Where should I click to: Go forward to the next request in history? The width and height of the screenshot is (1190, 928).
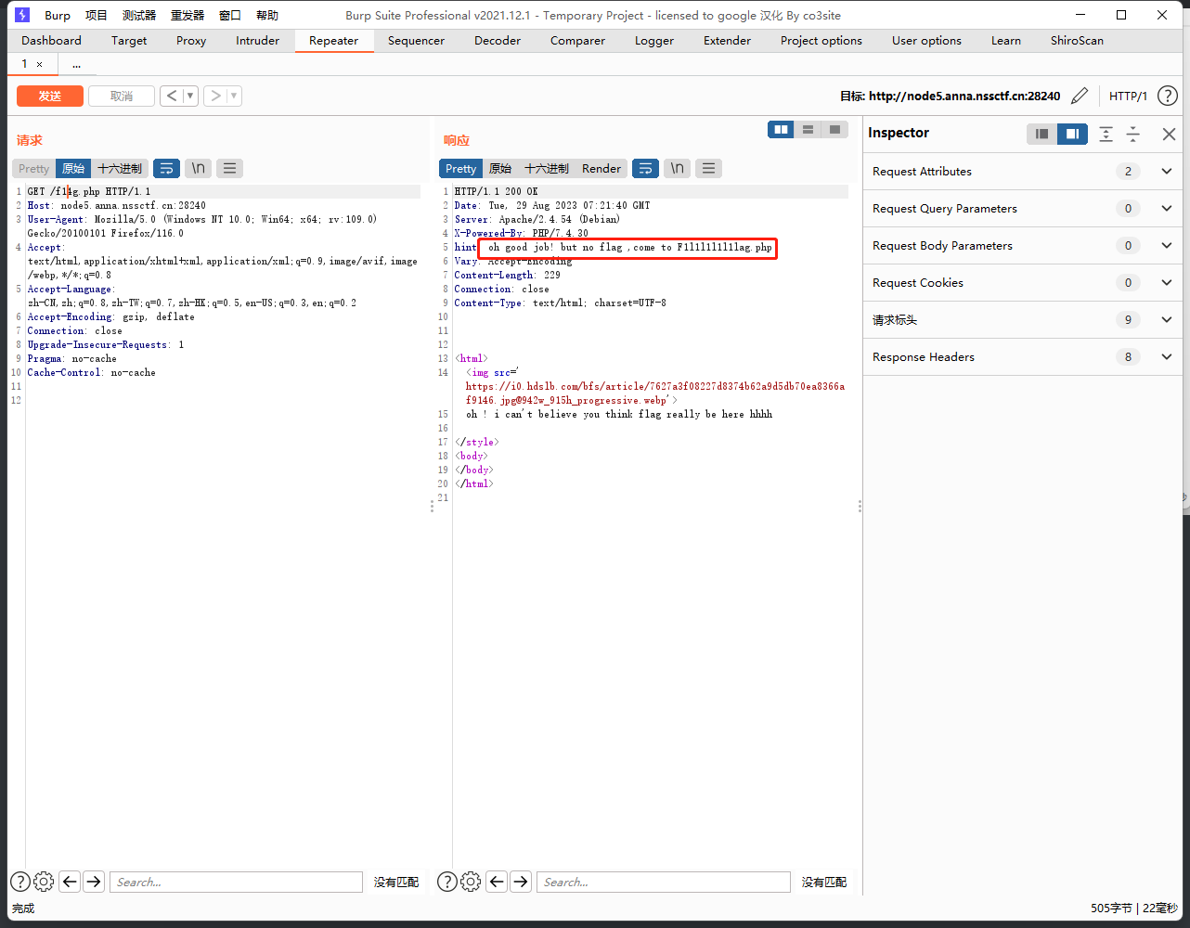[214, 96]
